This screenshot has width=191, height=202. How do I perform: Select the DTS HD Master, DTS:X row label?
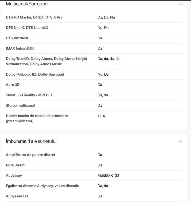[34, 17]
